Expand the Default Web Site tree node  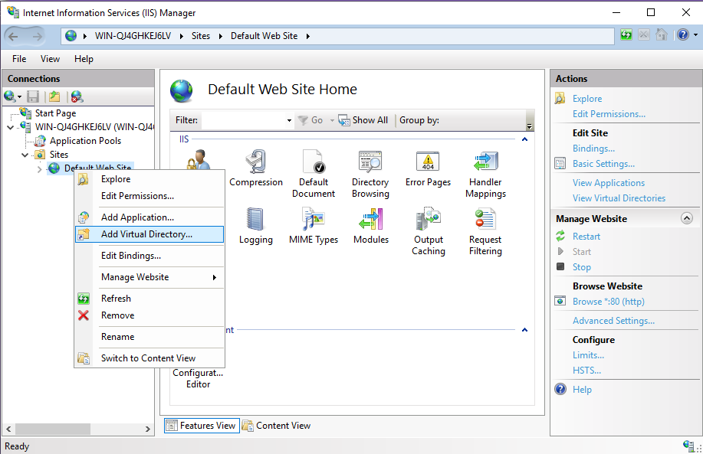pyautogui.click(x=39, y=168)
